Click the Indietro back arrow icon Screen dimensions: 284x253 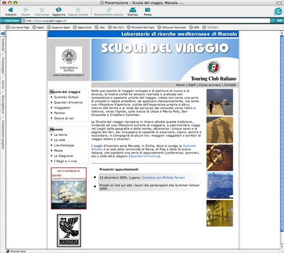pyautogui.click(x=11, y=9)
